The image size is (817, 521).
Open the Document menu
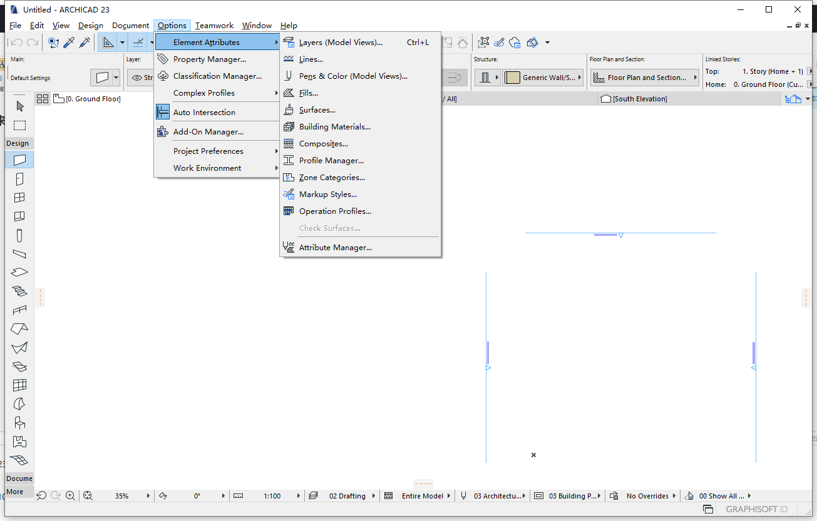tap(131, 26)
